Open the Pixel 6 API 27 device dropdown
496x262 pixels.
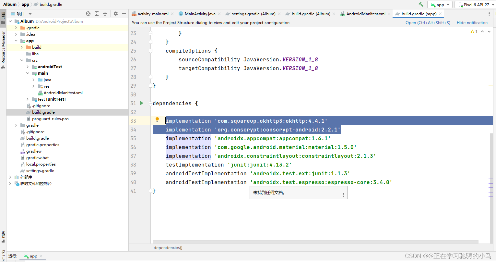pyautogui.click(x=475, y=5)
